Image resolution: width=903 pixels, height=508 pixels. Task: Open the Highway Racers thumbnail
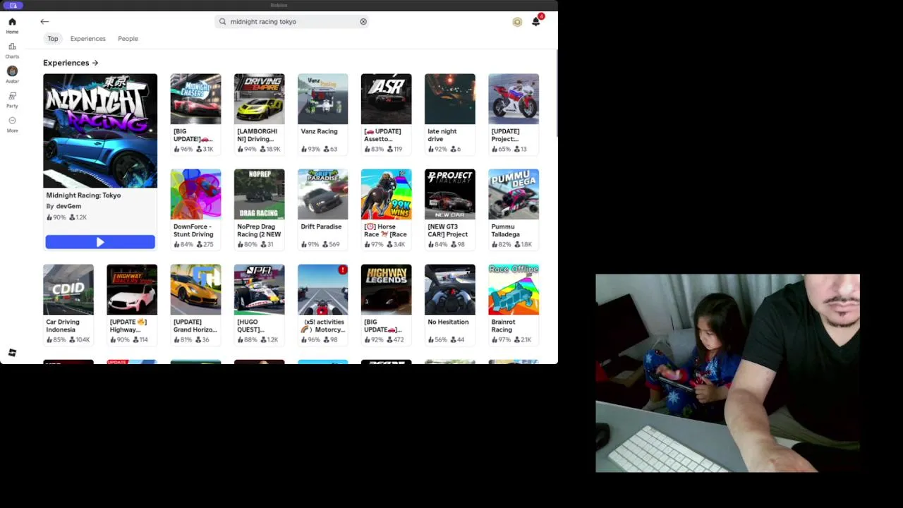click(x=132, y=289)
